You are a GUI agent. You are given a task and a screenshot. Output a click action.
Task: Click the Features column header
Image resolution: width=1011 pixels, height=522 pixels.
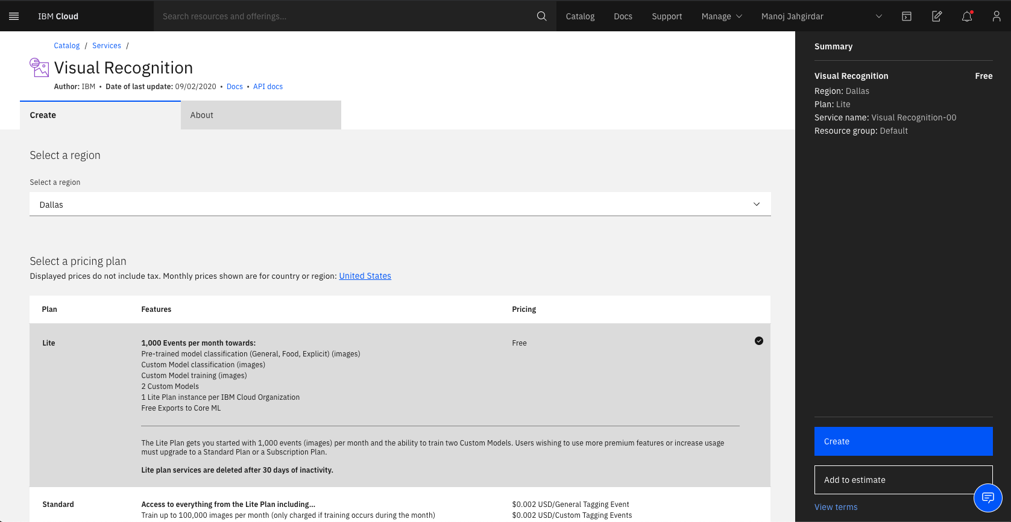pos(156,309)
